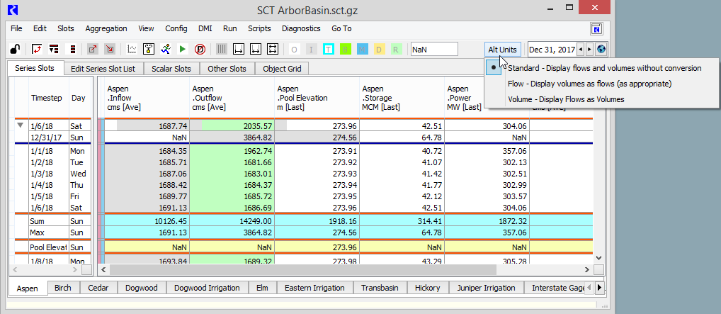Screen dimensions: 721x314
Task: Click the globe icon beside the date
Action: coord(602,50)
